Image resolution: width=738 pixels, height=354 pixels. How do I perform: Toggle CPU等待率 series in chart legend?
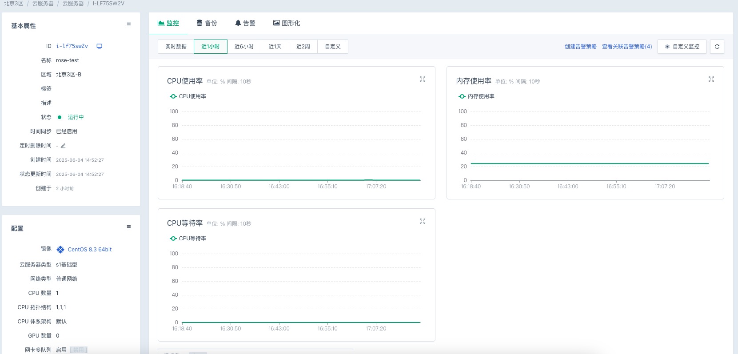[188, 239]
